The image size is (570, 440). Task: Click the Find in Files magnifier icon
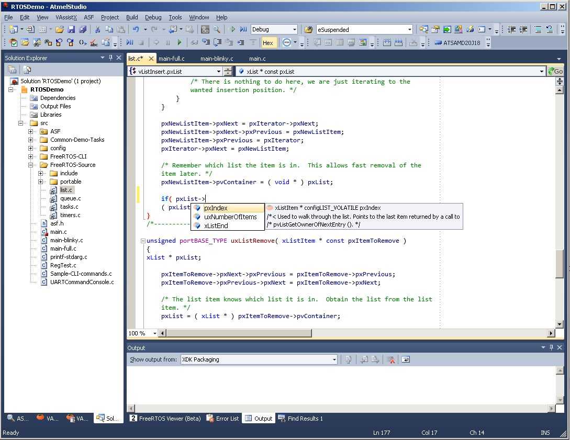point(217,29)
